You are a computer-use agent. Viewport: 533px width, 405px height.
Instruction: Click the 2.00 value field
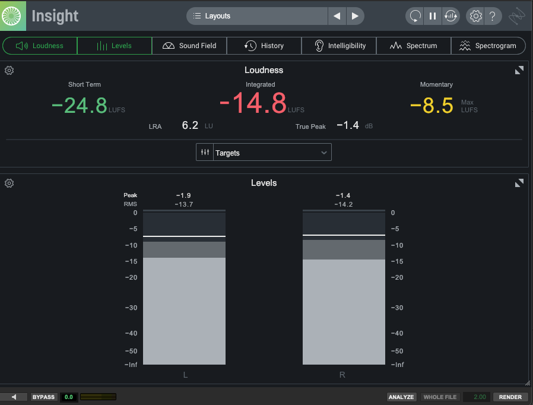click(477, 397)
